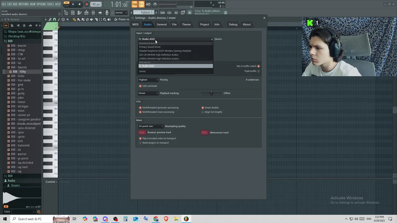Open the Piano roll view icon
The width and height of the screenshot is (397, 223).
(79, 13)
